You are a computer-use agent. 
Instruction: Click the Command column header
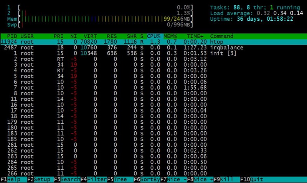click(222, 36)
